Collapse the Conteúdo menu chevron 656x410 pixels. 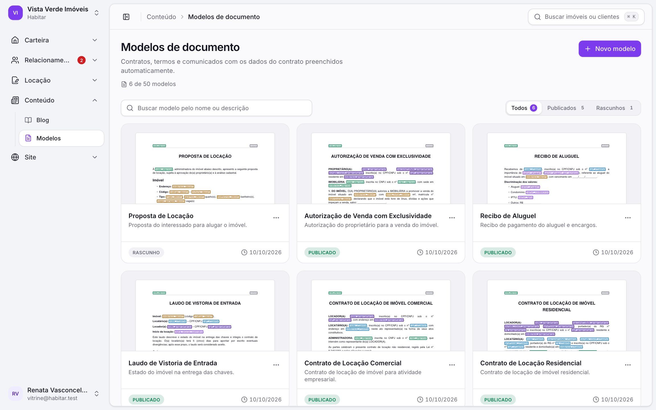point(95,100)
